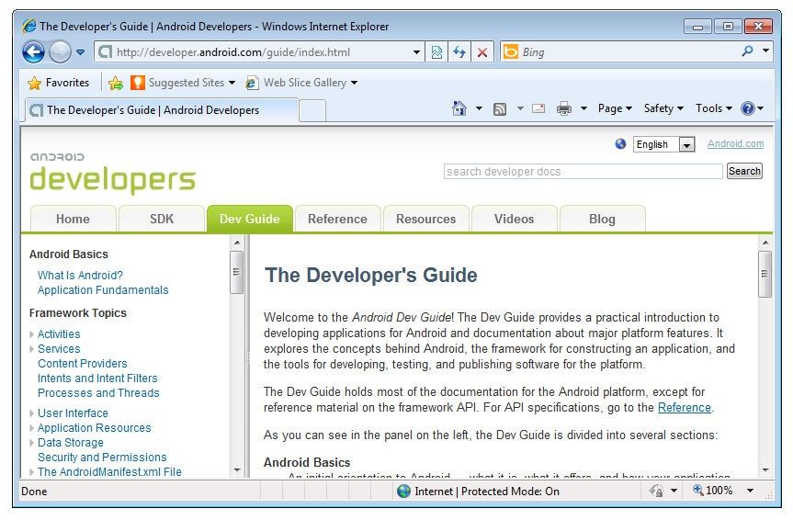The image size is (793, 520).
Task: Open The AndroidManifest.xml File link
Action: [109, 472]
